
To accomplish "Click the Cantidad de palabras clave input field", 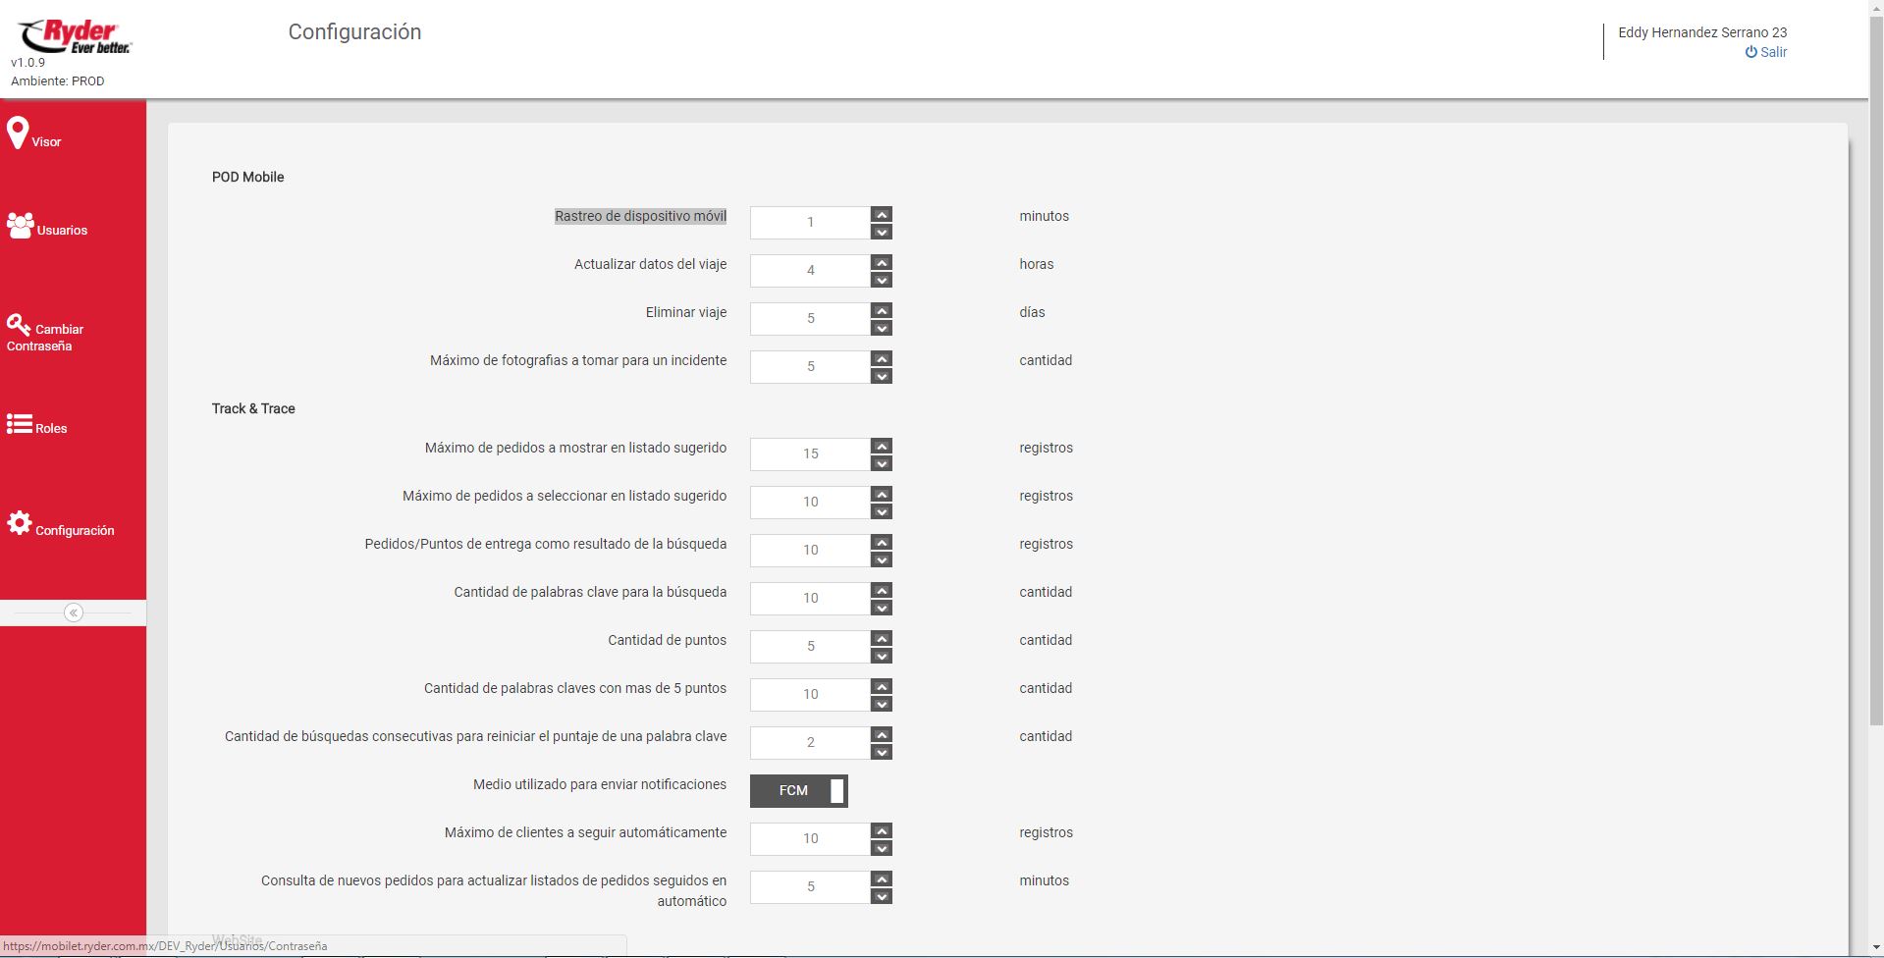I will click(x=810, y=599).
